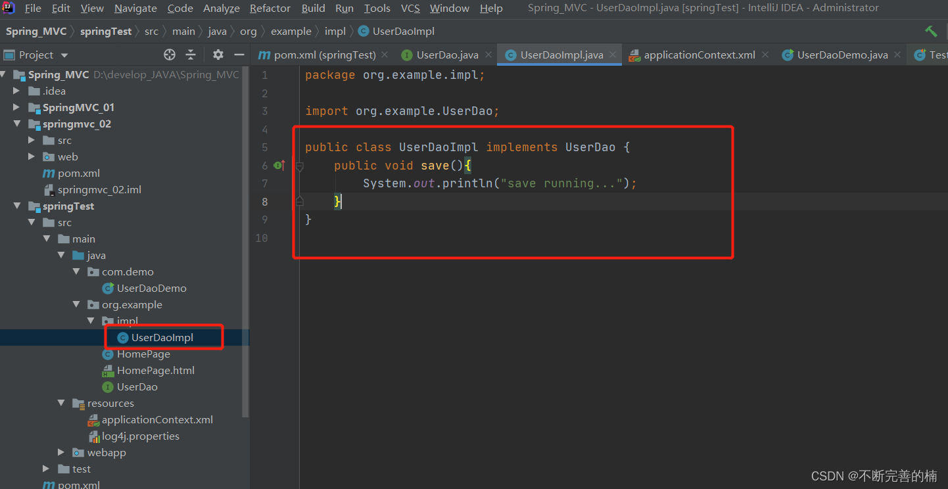Click the applicationContext.xml file icon in tree

click(x=93, y=419)
